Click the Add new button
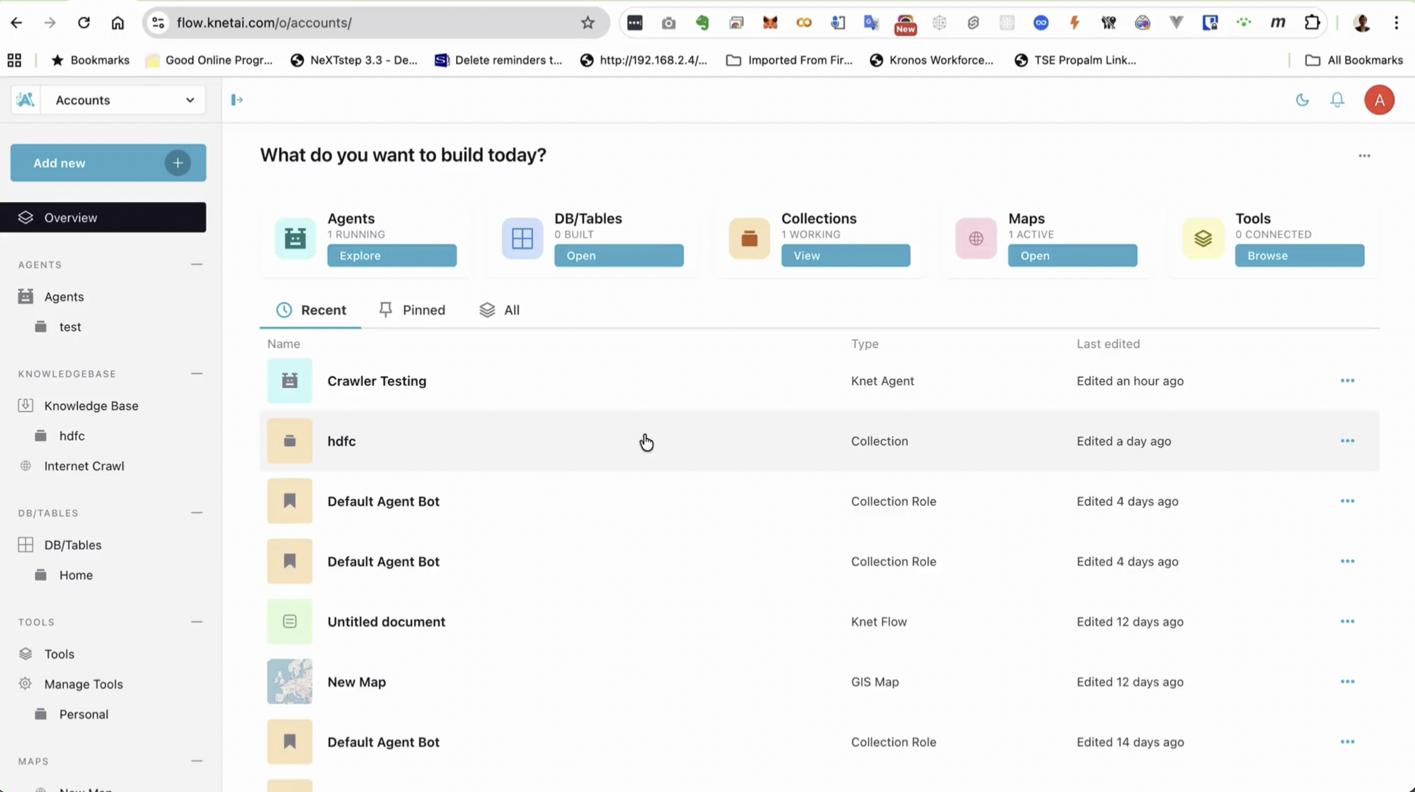The width and height of the screenshot is (1415, 792). click(108, 163)
